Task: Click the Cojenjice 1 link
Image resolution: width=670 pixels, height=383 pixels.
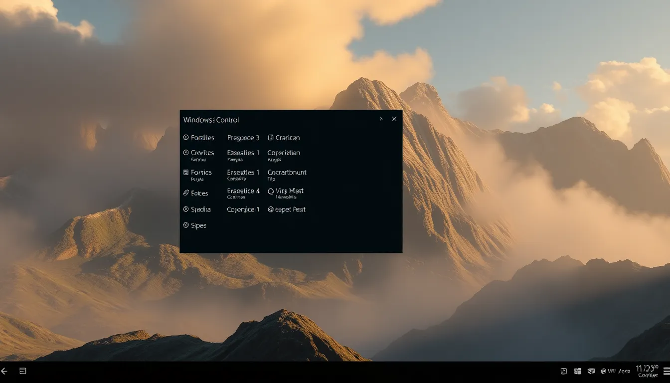Action: [x=243, y=209]
